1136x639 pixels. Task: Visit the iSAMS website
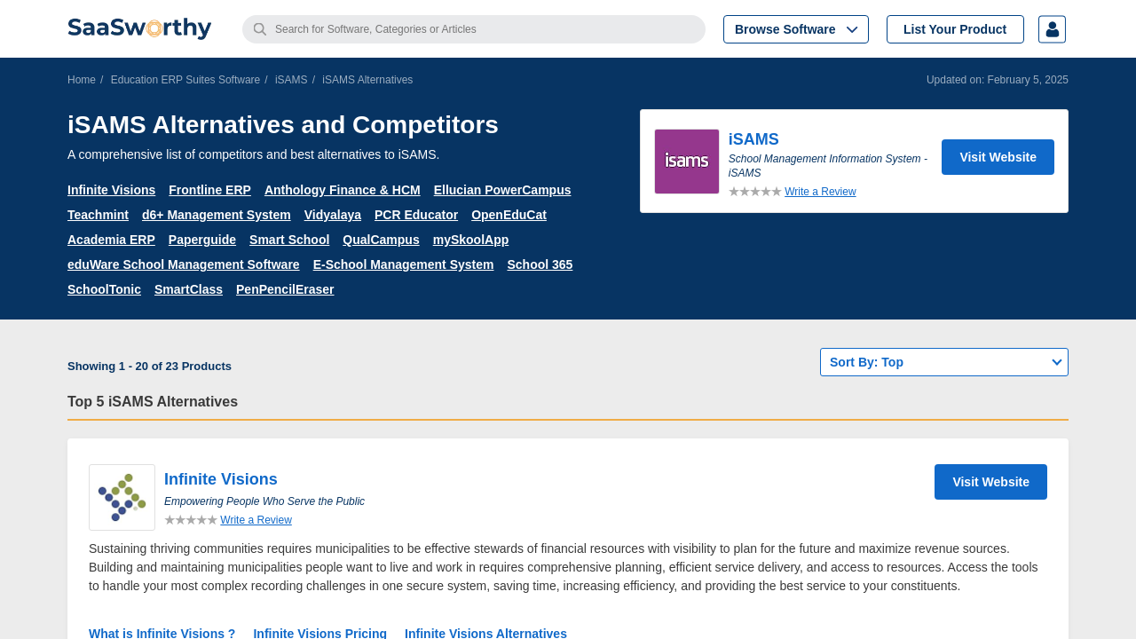pyautogui.click(x=997, y=157)
